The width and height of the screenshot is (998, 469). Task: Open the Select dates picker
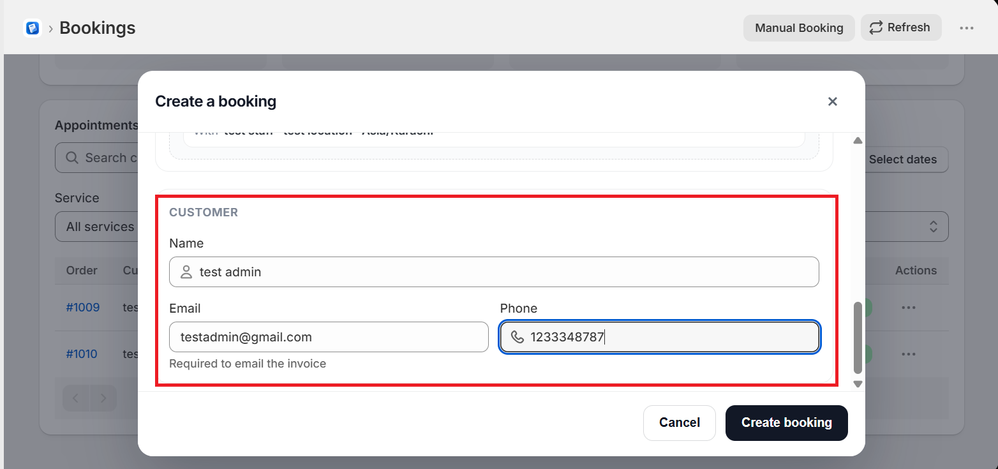[x=902, y=160]
